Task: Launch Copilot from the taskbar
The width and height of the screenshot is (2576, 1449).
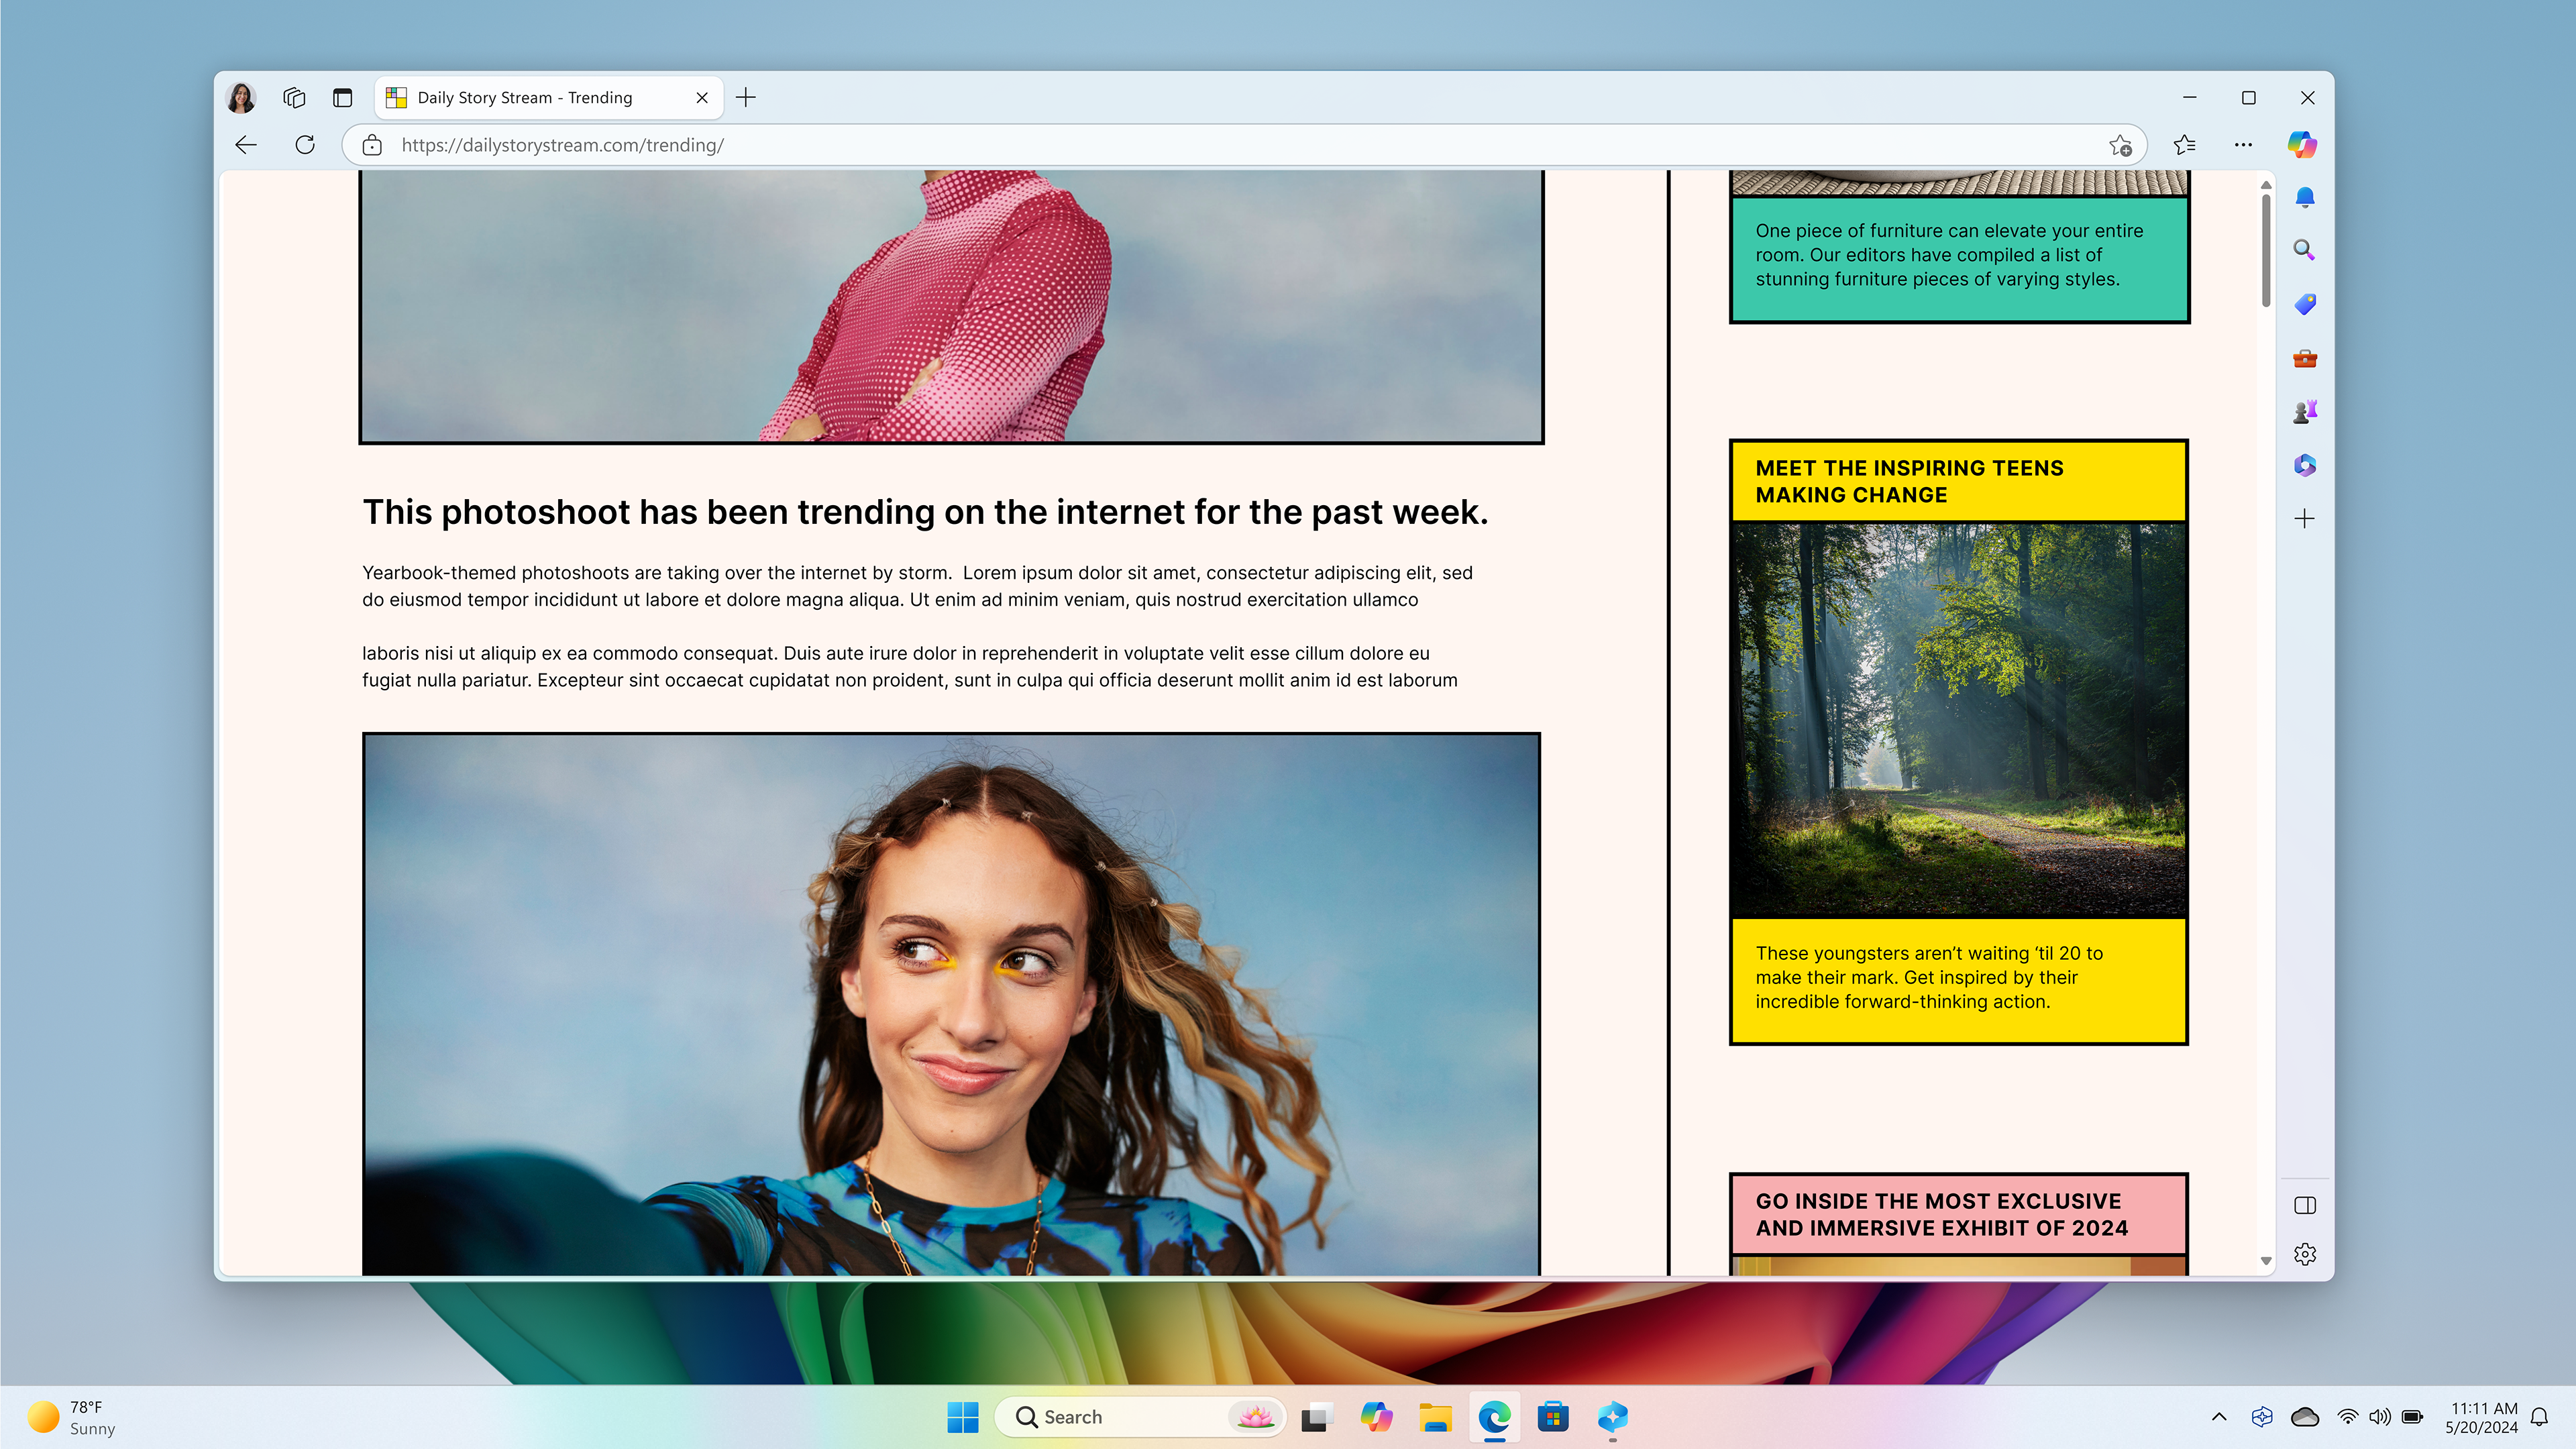Action: [1376, 1417]
